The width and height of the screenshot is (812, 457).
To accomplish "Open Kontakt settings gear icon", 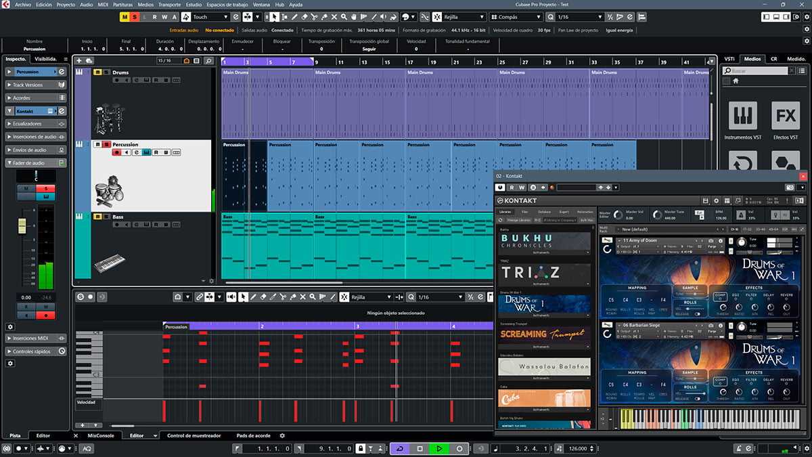I will click(x=716, y=200).
